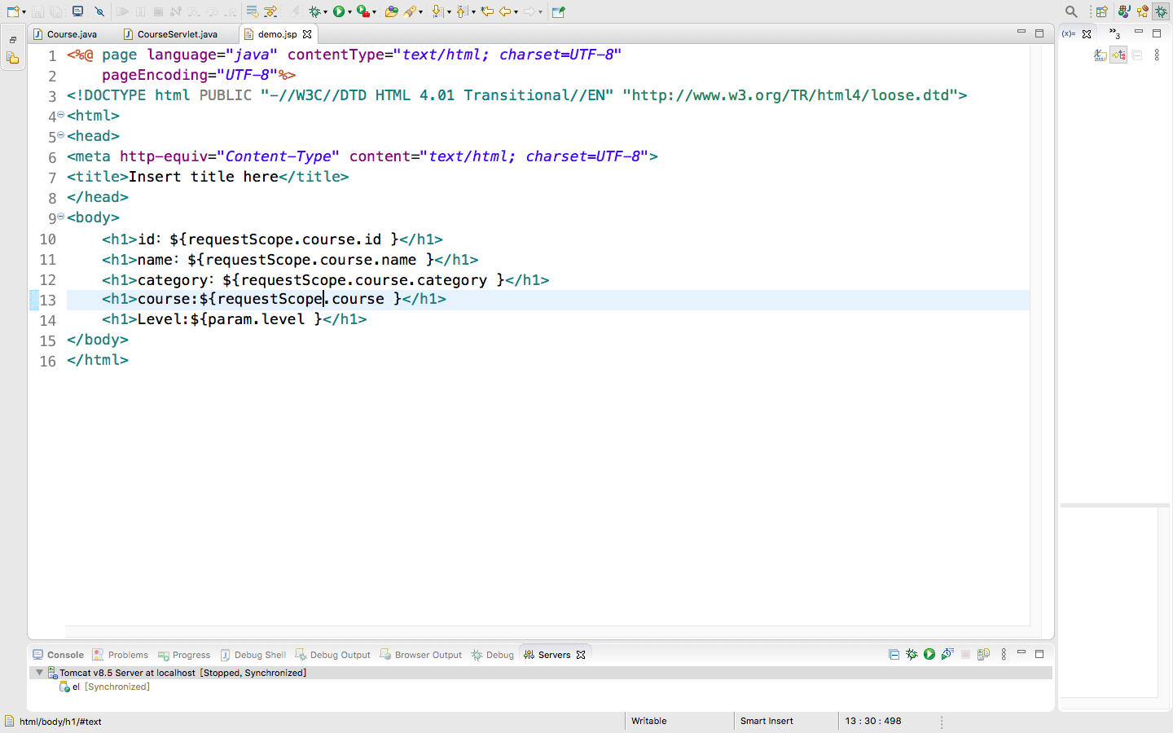Collapse the head tag fold on line 5
Screen dimensions: 1173x733
61,135
